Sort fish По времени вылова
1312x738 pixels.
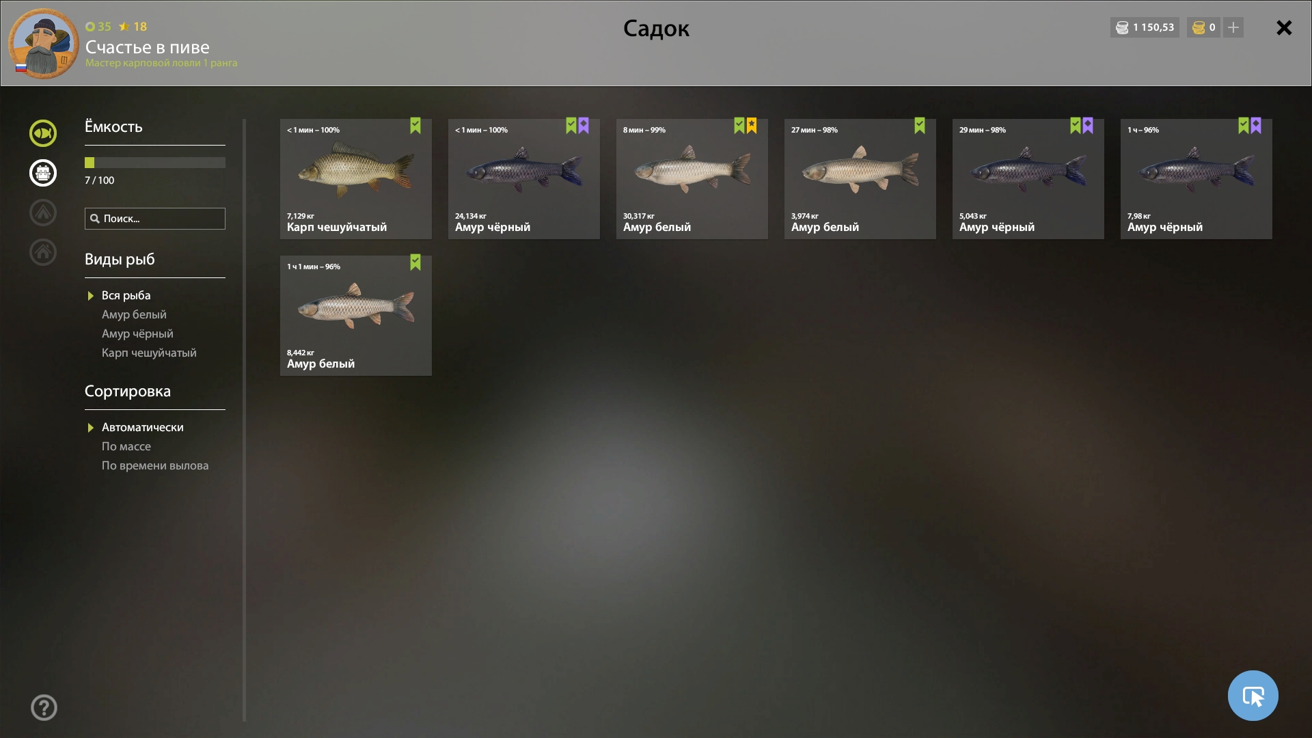click(x=155, y=465)
